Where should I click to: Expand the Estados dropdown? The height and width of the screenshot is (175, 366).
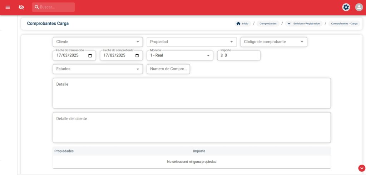138,69
